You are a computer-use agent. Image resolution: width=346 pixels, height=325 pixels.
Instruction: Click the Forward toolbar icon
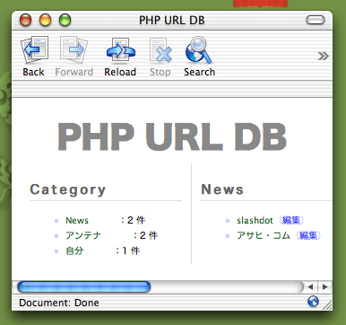pyautogui.click(x=74, y=49)
